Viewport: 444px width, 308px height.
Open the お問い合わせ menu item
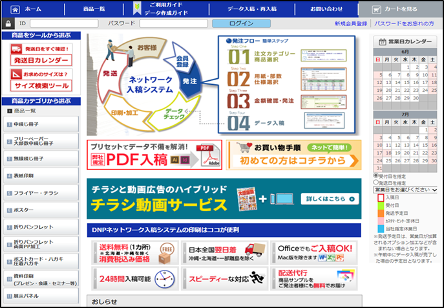(326, 9)
